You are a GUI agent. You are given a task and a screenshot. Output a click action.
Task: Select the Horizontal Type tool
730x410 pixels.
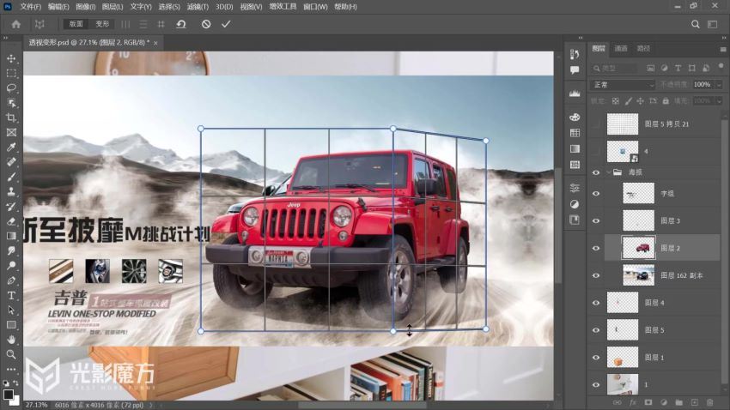coord(11,295)
